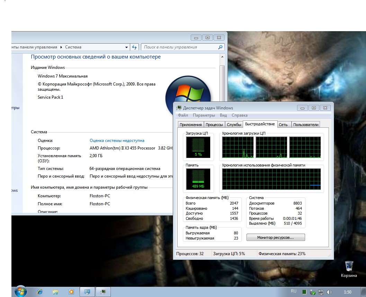Image resolution: width=366 pixels, height=297 pixels.
Task: Open the Task Manager tray CPU meter icon
Action: click(x=304, y=292)
